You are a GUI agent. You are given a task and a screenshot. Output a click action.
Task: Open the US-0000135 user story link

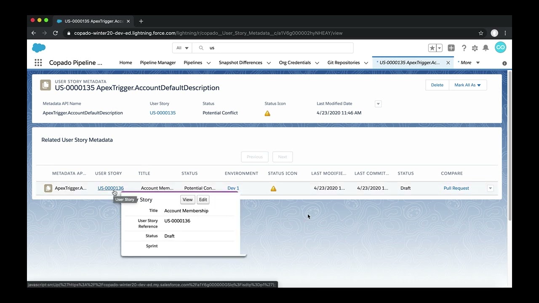163,113
